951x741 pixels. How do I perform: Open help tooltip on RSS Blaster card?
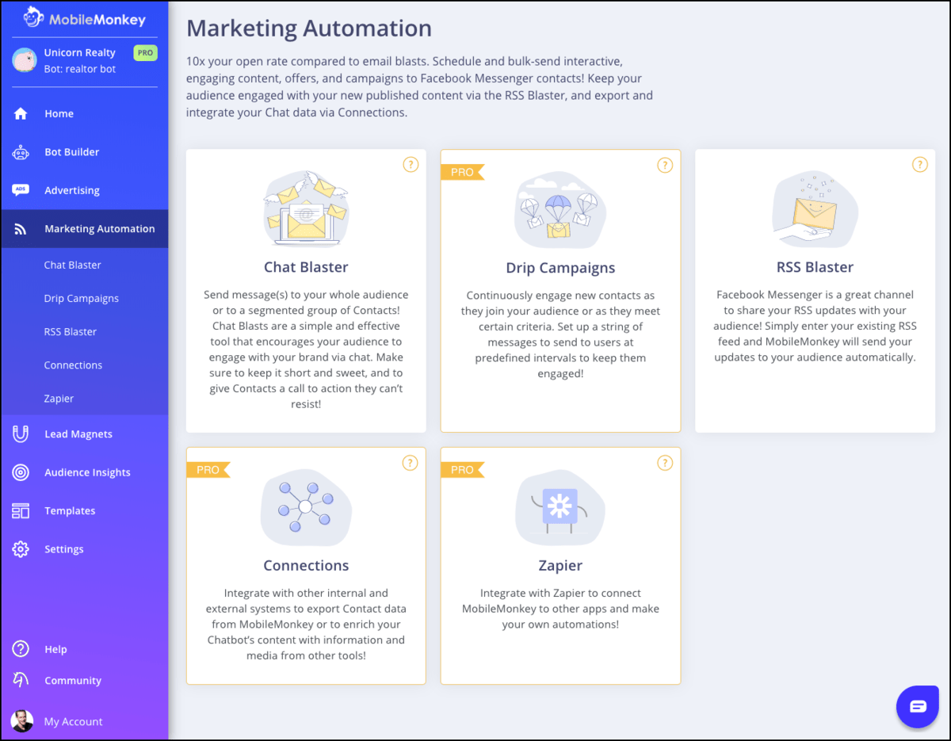tap(919, 165)
